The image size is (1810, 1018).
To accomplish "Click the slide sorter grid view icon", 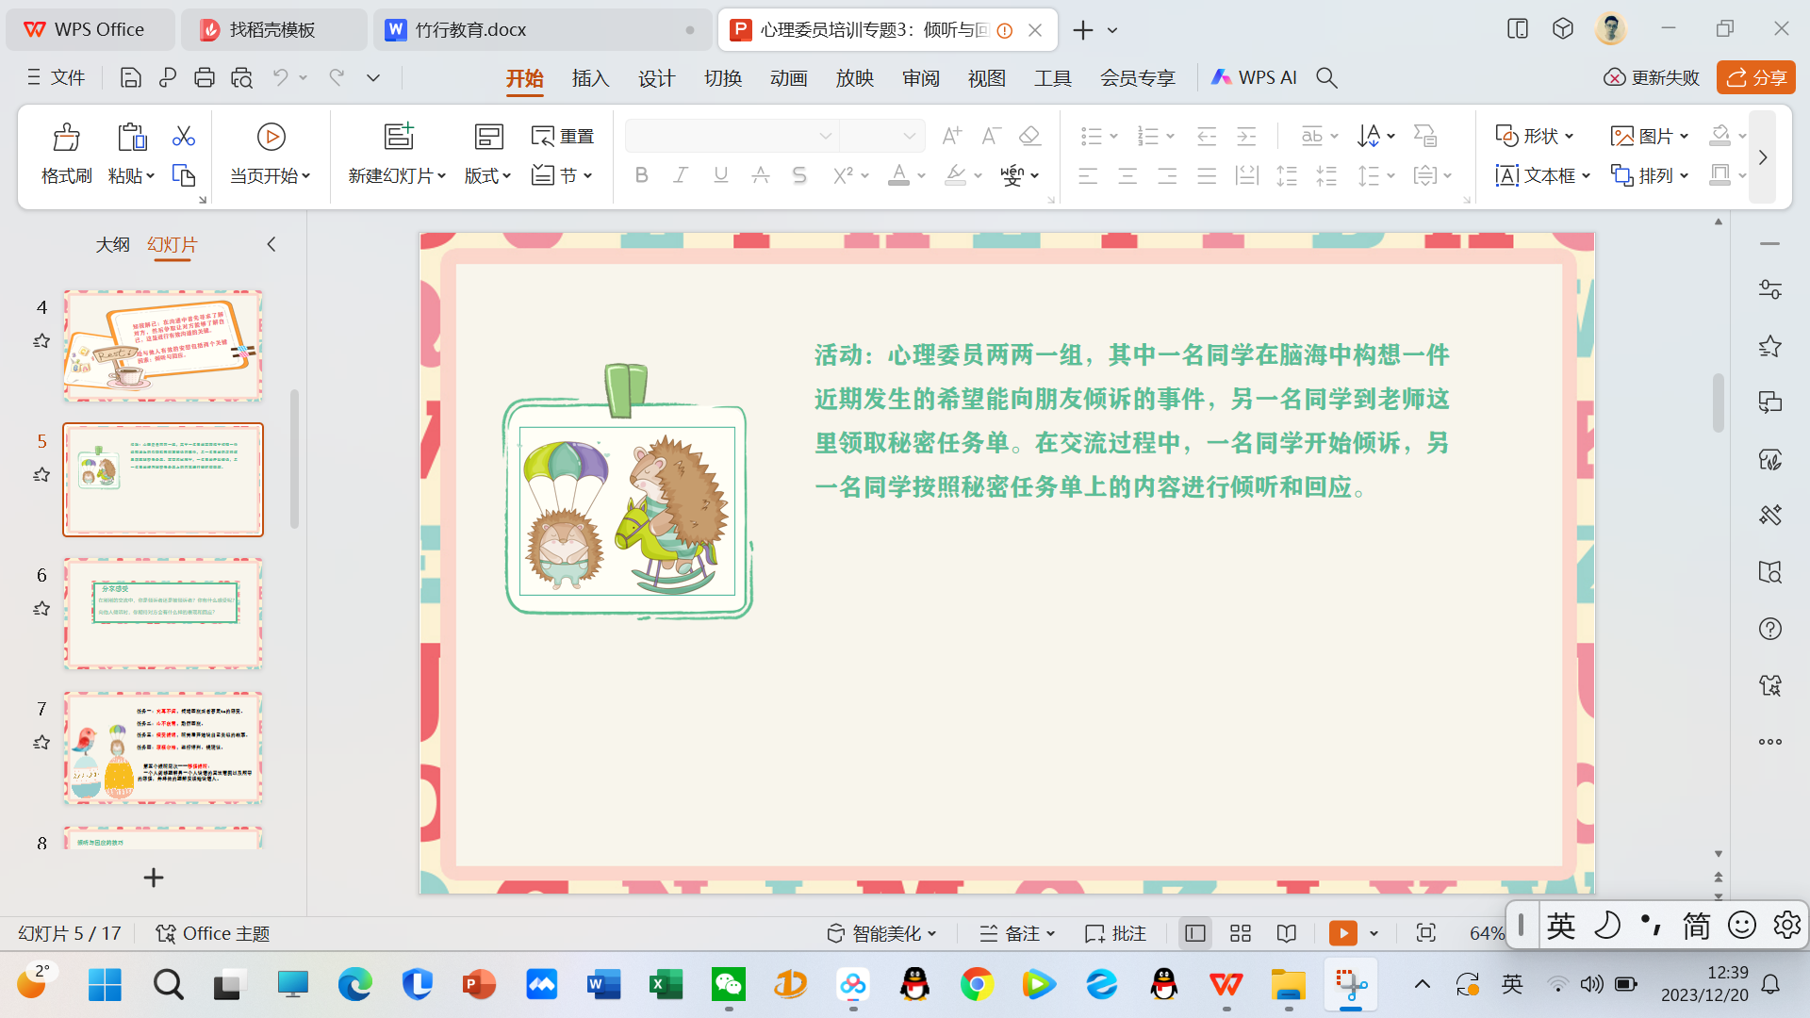I will point(1241,933).
